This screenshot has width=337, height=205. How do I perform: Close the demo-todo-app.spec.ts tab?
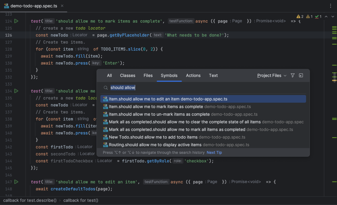tap(62, 6)
